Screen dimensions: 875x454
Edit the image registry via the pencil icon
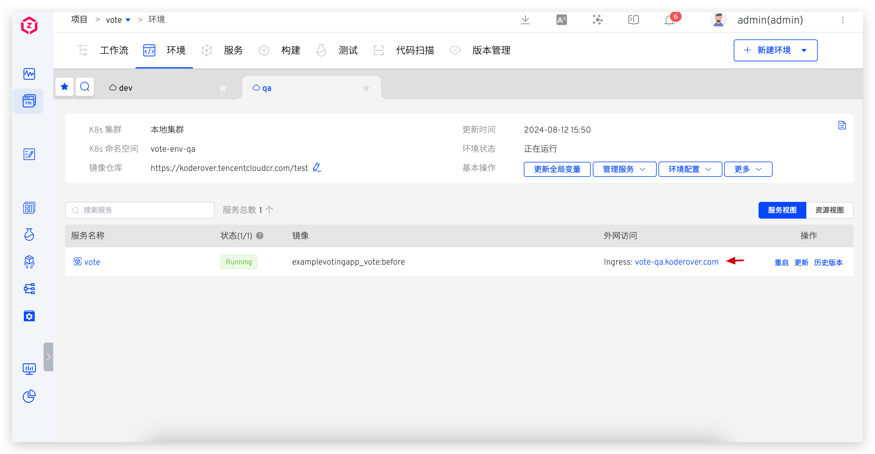(317, 167)
